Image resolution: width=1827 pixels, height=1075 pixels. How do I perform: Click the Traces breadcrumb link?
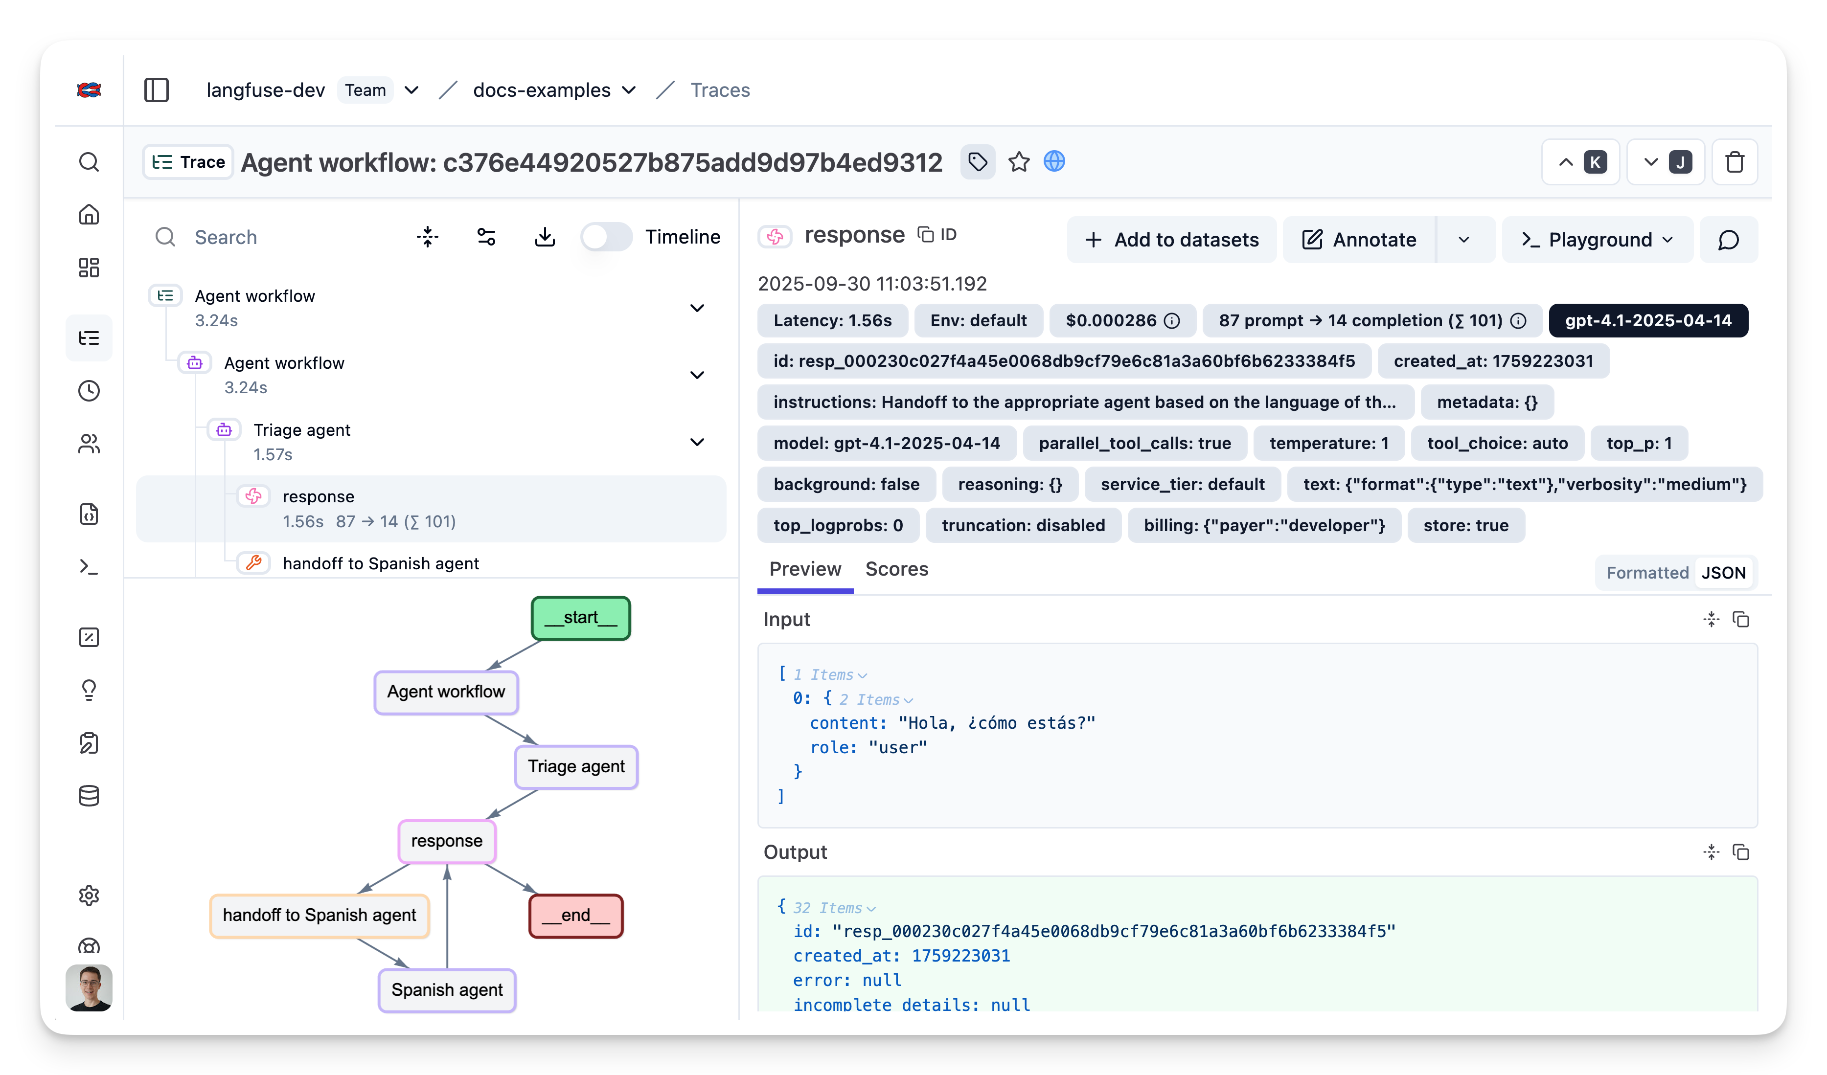(720, 90)
